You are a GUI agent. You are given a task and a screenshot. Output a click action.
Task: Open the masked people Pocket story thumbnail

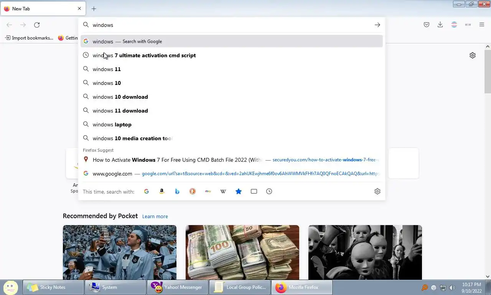[x=365, y=252]
